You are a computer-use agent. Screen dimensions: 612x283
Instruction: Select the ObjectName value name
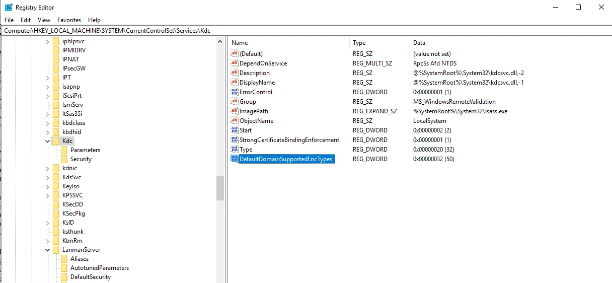coord(257,120)
